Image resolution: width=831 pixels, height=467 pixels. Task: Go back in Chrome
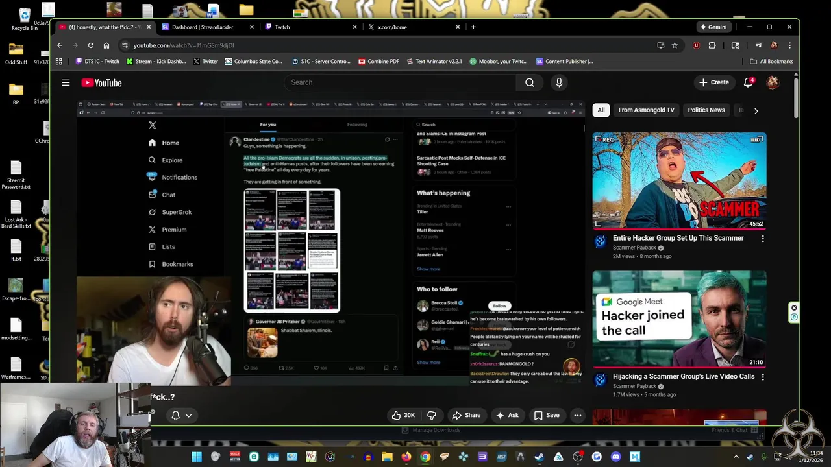click(60, 45)
